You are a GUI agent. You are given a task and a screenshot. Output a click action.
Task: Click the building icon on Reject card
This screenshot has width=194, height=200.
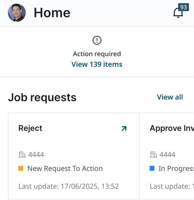(x=22, y=155)
